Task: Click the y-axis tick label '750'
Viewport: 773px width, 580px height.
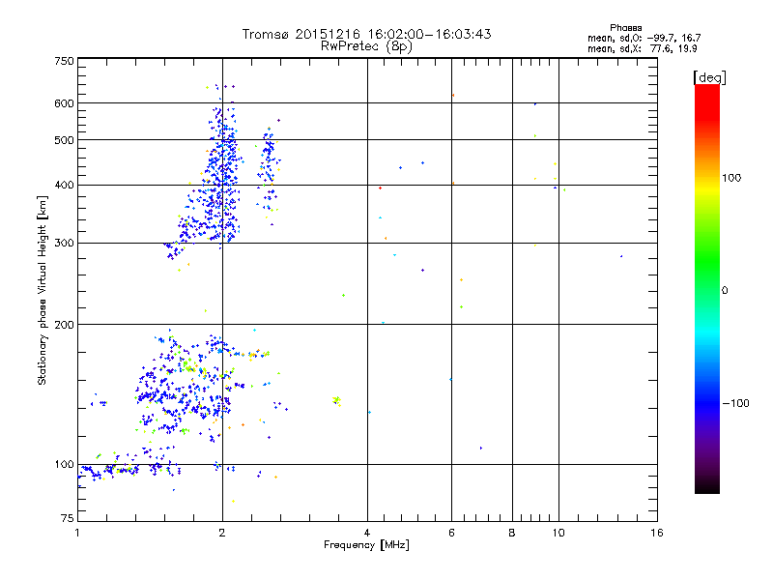Action: tap(64, 61)
